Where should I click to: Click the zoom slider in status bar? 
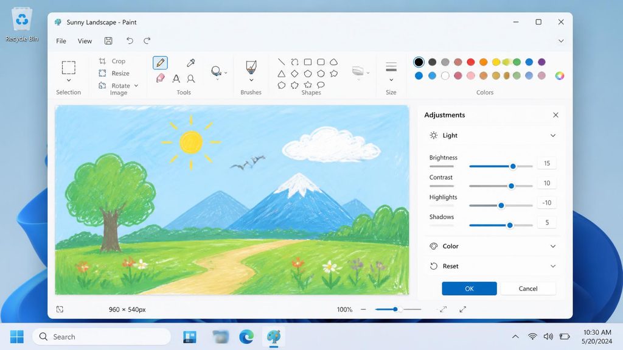pyautogui.click(x=398, y=309)
